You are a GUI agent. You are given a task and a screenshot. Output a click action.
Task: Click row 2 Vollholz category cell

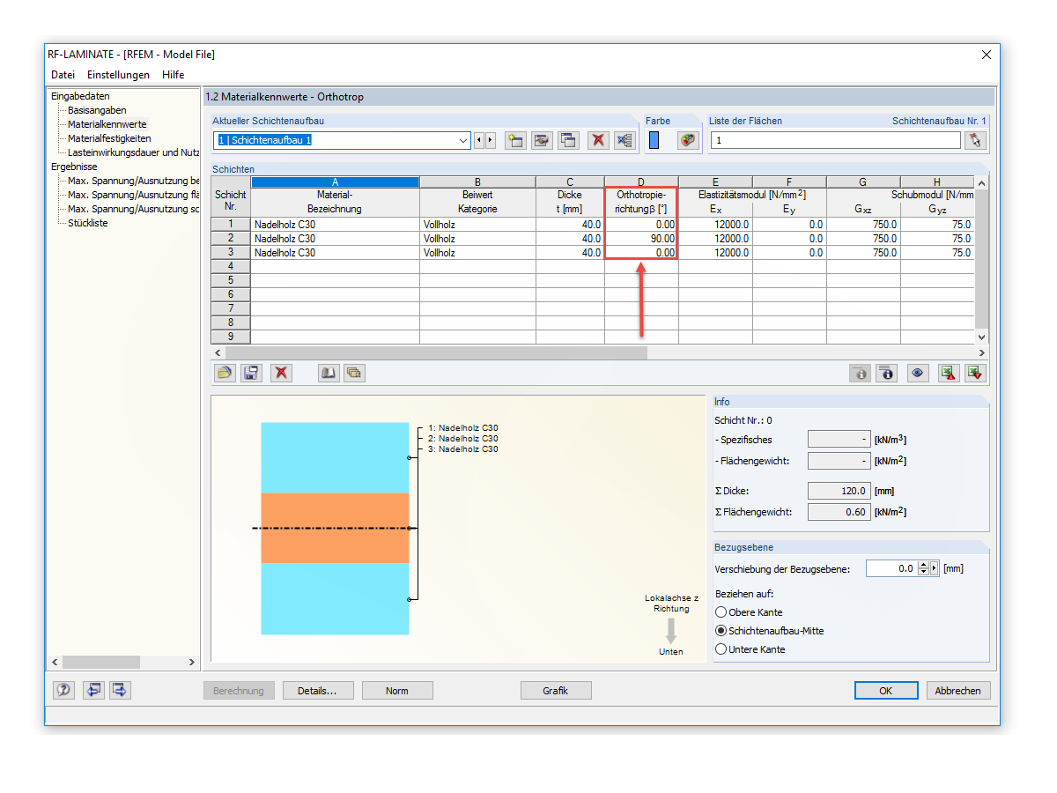click(477, 239)
